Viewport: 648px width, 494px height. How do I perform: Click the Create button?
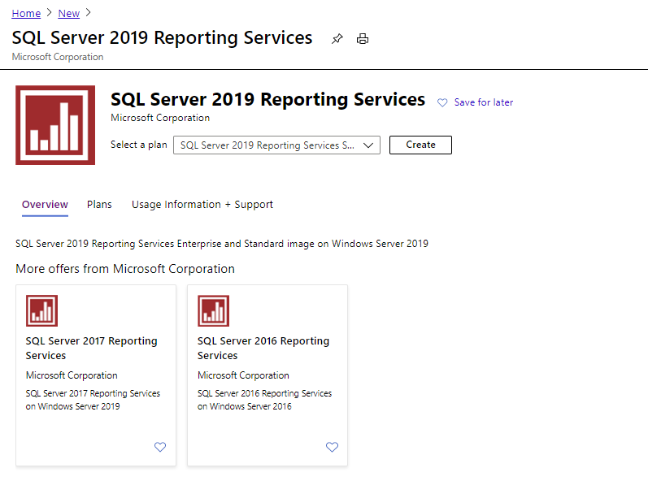coord(420,145)
